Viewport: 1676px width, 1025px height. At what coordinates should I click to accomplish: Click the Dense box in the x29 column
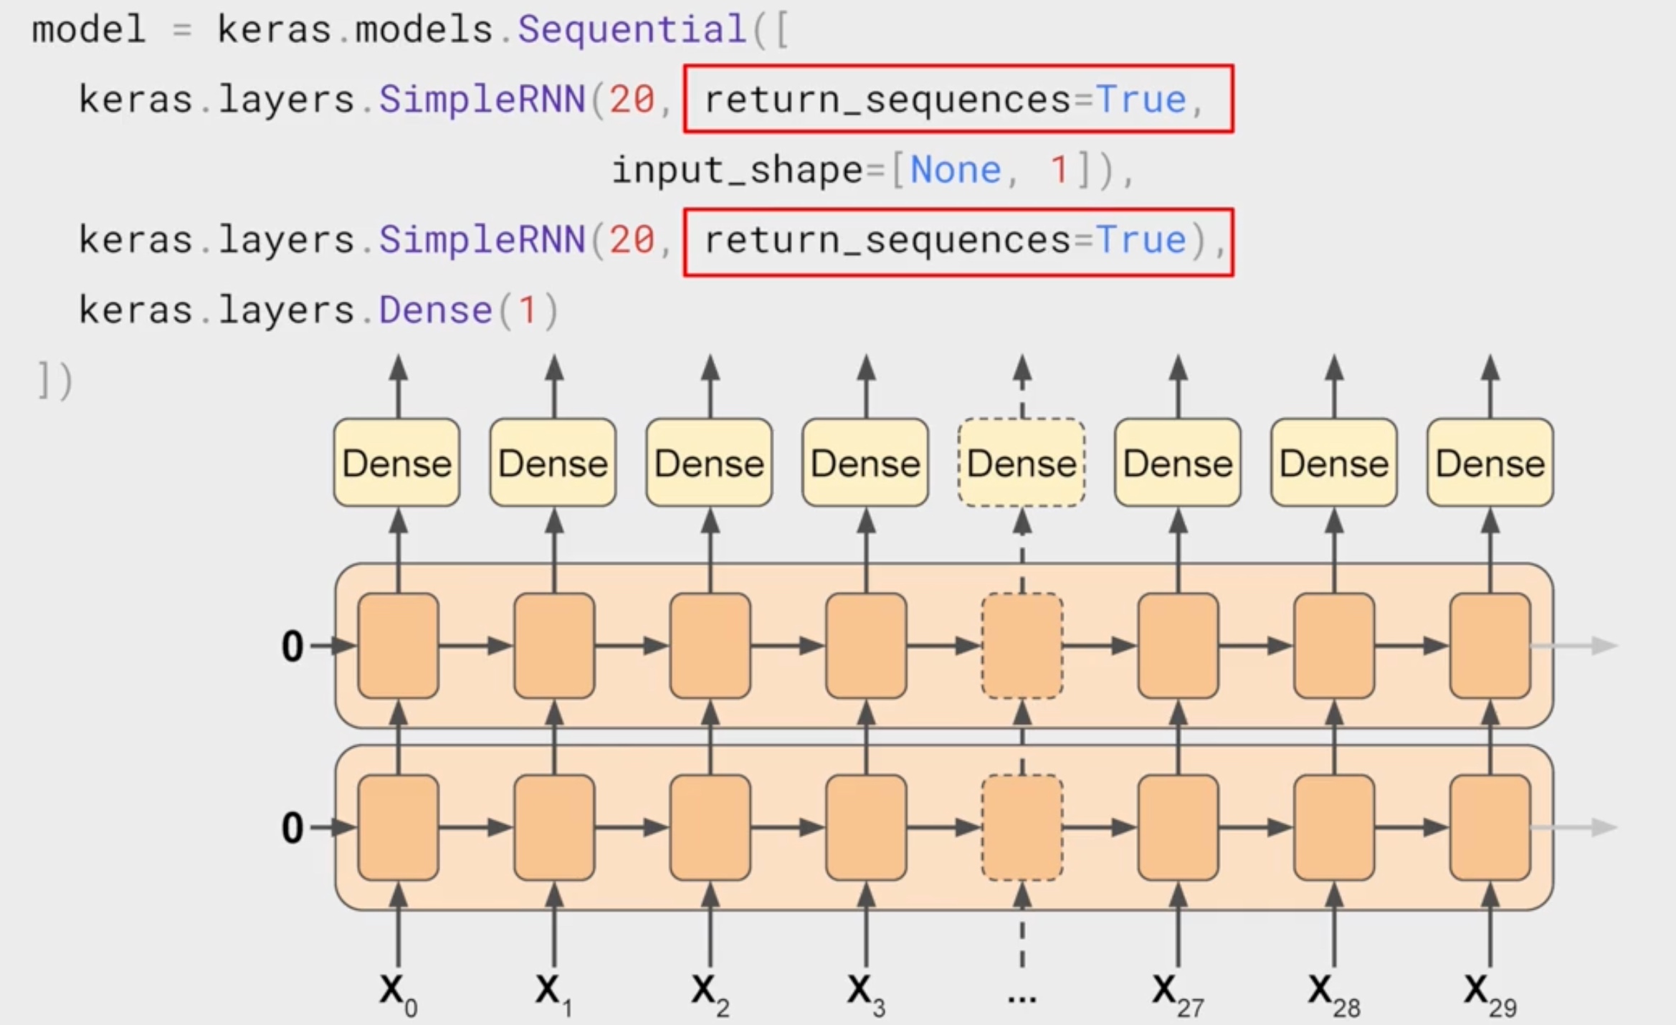(x=1490, y=463)
